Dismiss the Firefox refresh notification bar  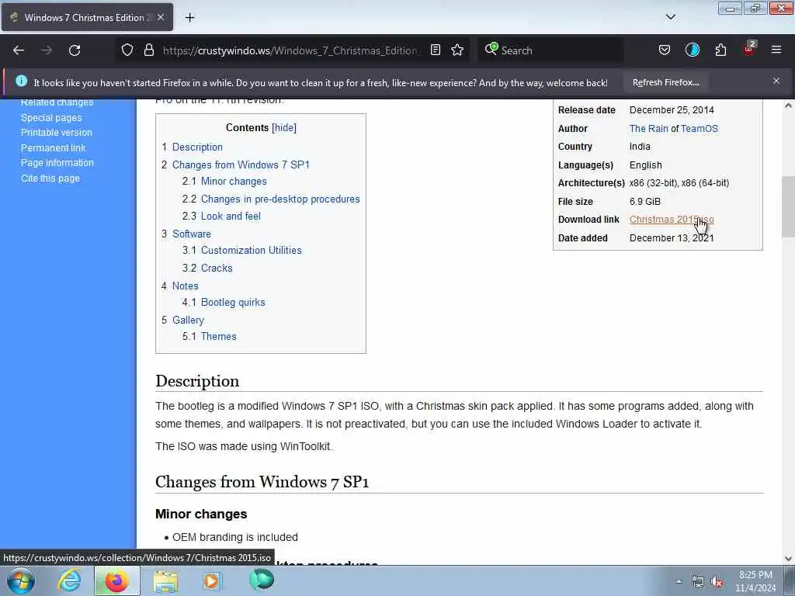(x=776, y=81)
